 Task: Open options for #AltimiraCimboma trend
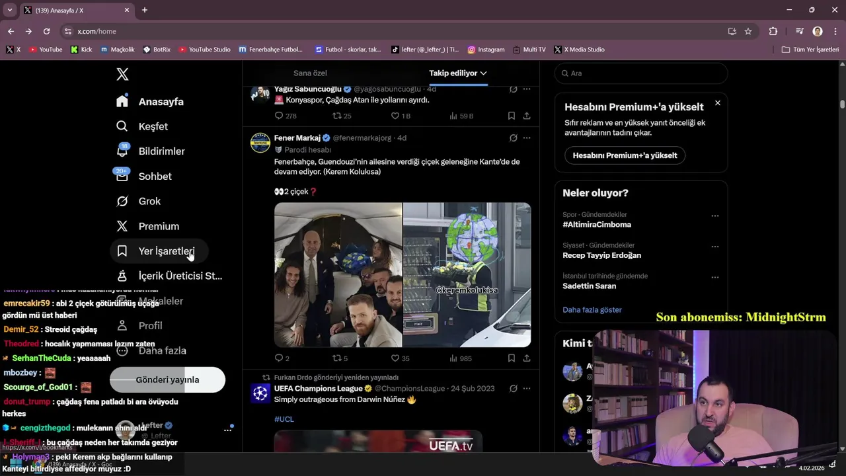(x=714, y=216)
